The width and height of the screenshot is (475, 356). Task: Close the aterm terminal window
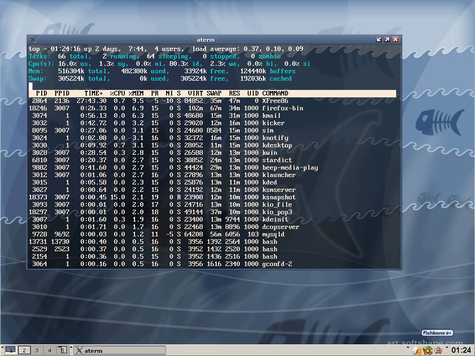tap(396, 39)
